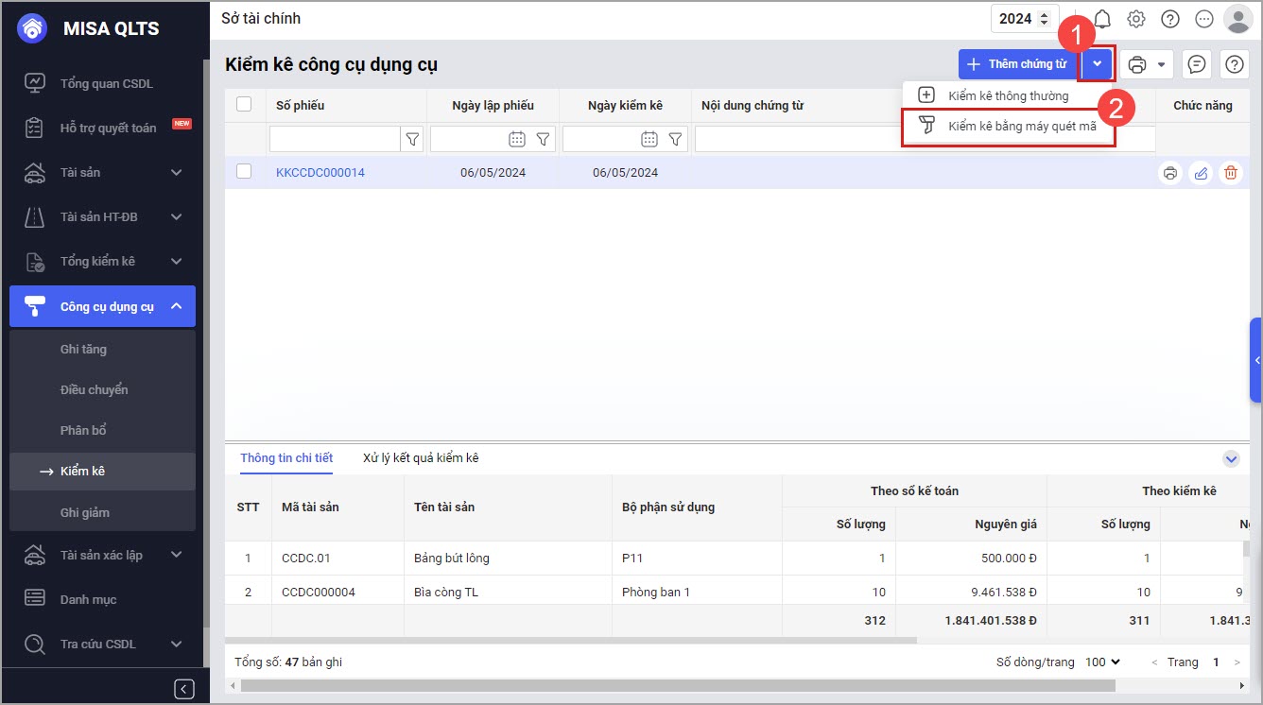Image resolution: width=1263 pixels, height=705 pixels.
Task: Collapse the left sidebar with arrow button
Action: tap(184, 688)
